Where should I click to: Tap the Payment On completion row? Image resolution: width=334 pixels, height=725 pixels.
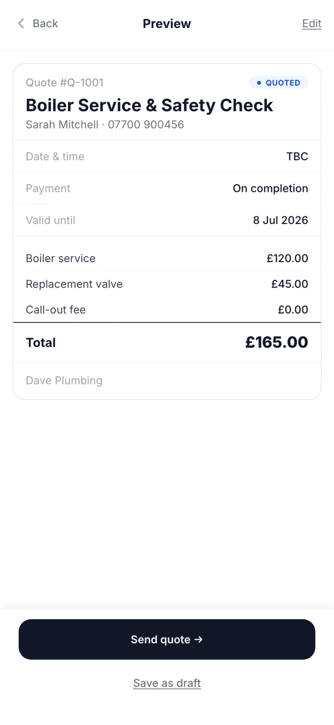coord(167,189)
